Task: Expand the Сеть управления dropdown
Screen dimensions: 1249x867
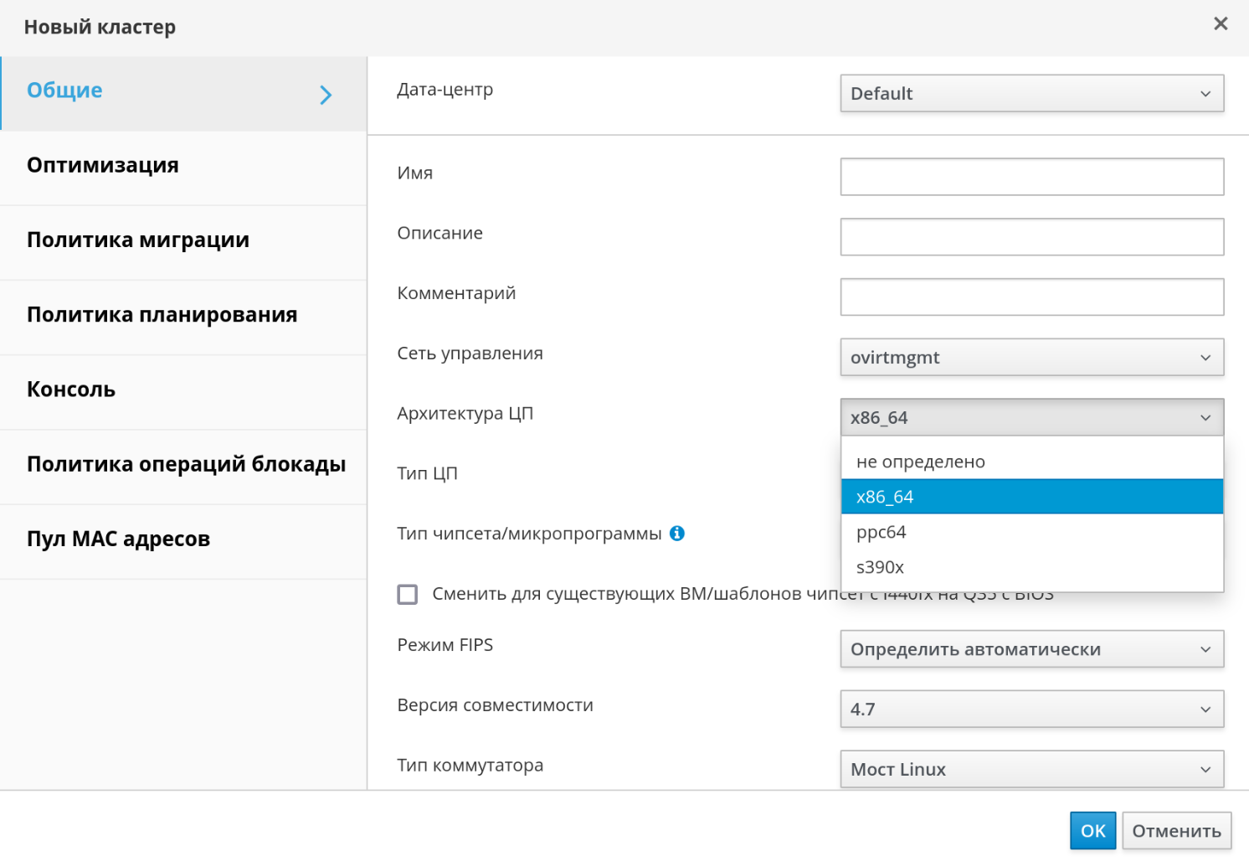Action: 1031,358
